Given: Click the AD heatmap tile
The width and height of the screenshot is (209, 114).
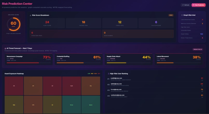Looking at the screenshot, I should 52,86.
